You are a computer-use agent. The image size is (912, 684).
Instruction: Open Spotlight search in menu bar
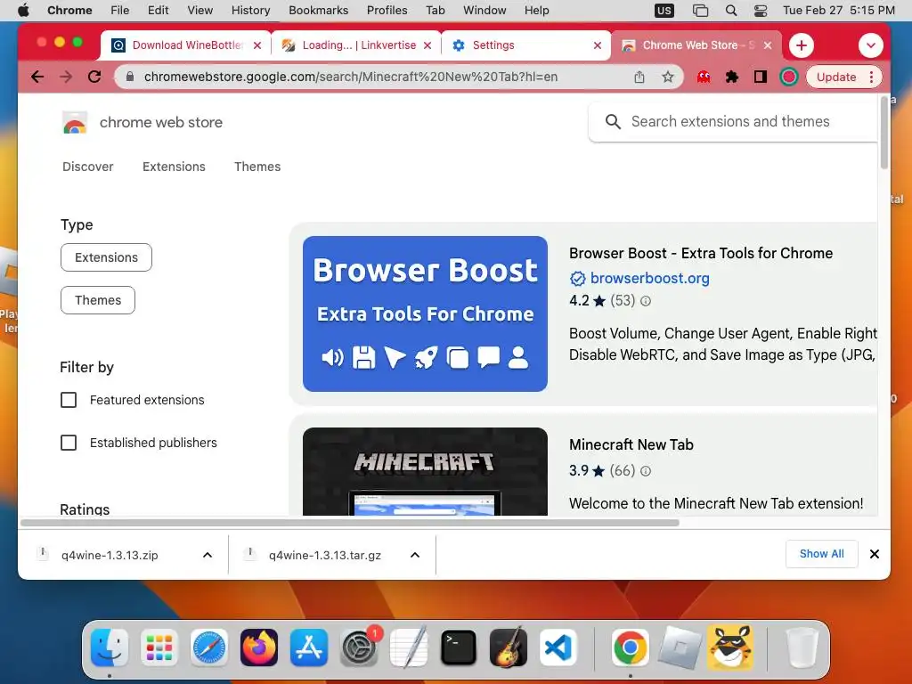[x=731, y=11]
